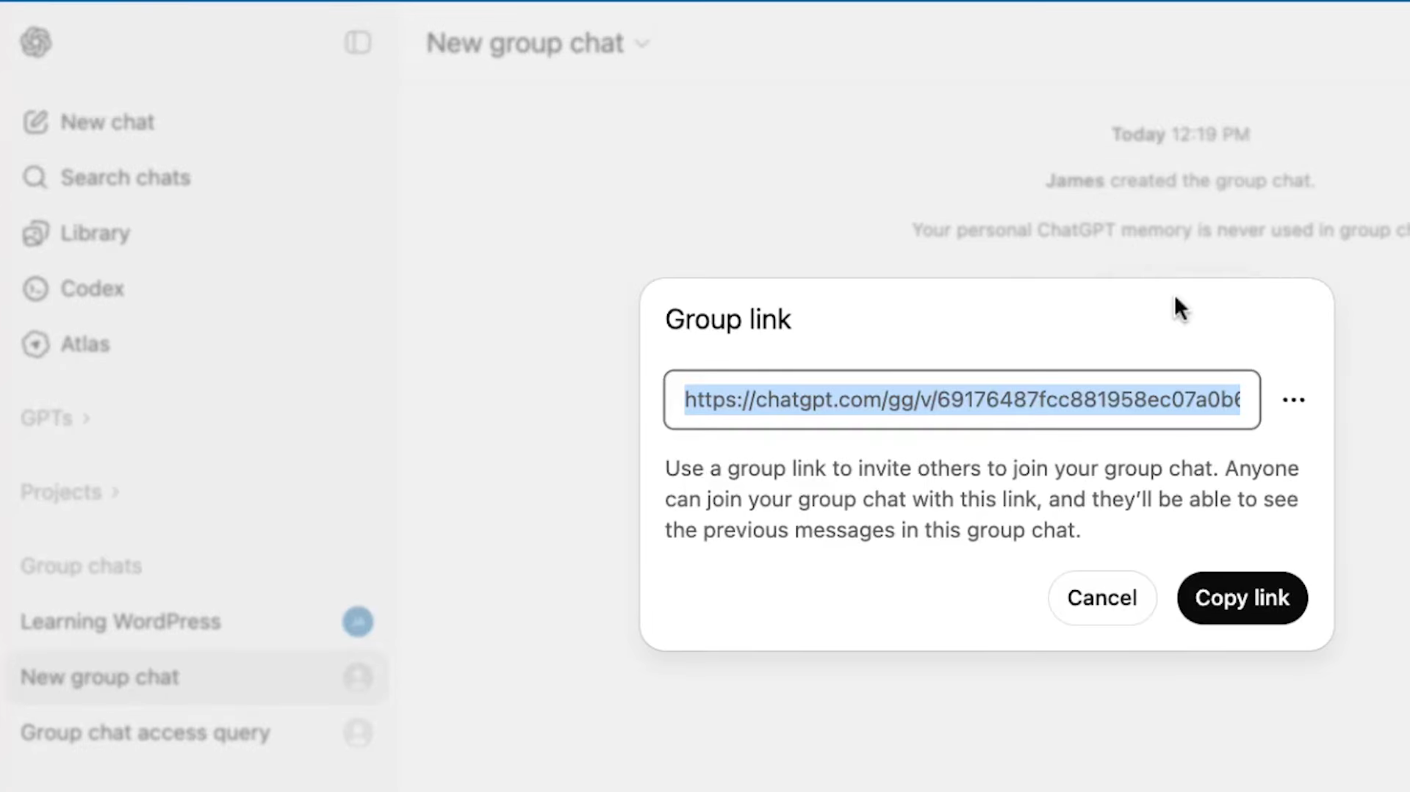The image size is (1410, 792).
Task: Click the group link URL field
Action: coord(961,400)
